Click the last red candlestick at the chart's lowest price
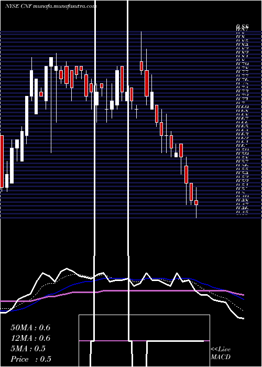Screen dimensions: 262x367 pyautogui.click(x=196, y=202)
